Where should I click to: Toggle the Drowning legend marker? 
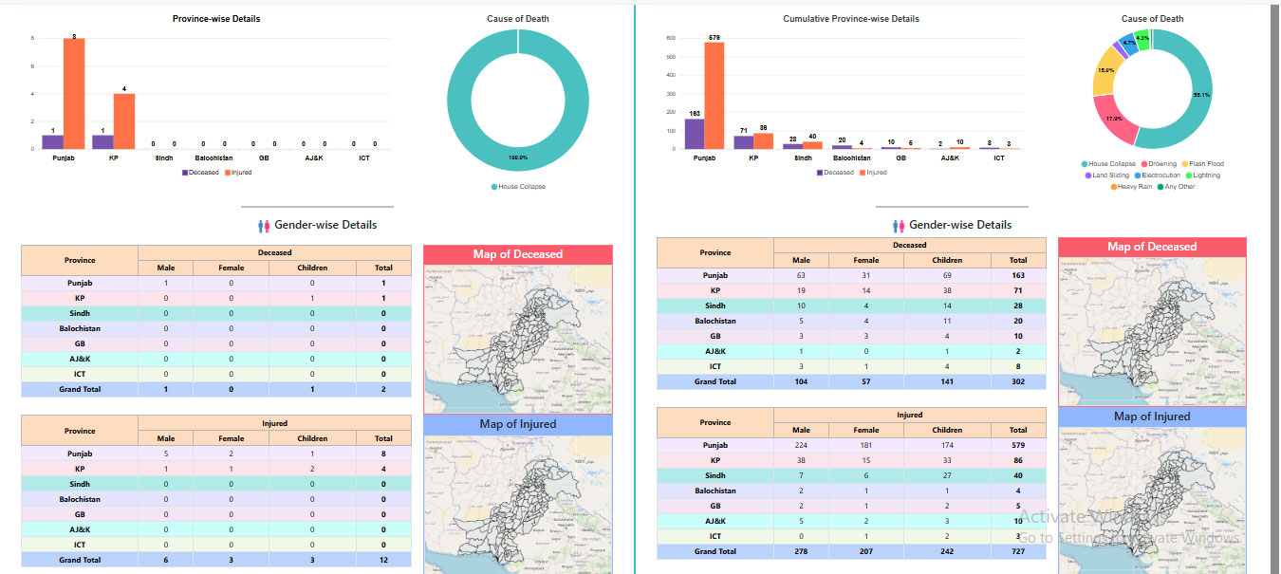coord(1143,164)
